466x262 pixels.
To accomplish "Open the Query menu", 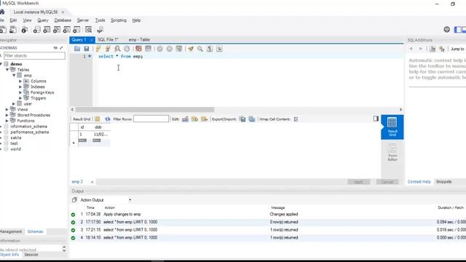I will point(43,20).
